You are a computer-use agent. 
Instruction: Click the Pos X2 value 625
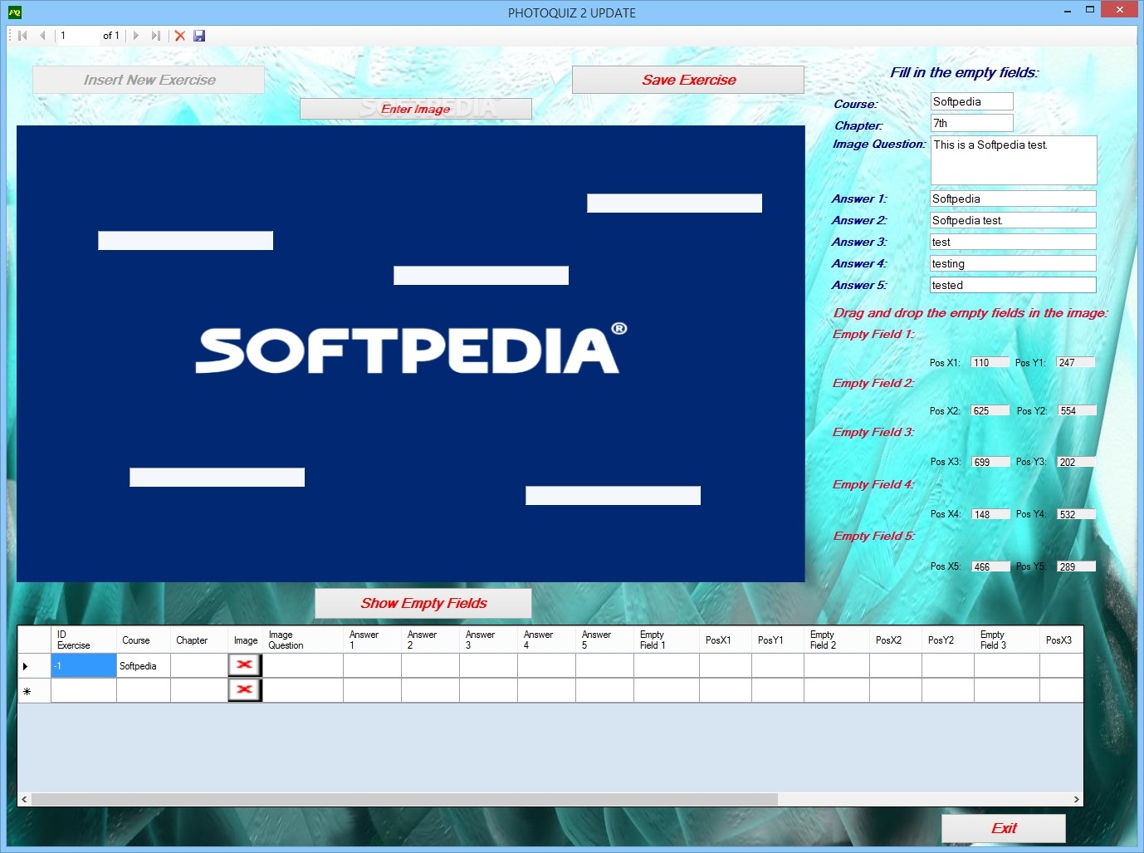pyautogui.click(x=990, y=410)
